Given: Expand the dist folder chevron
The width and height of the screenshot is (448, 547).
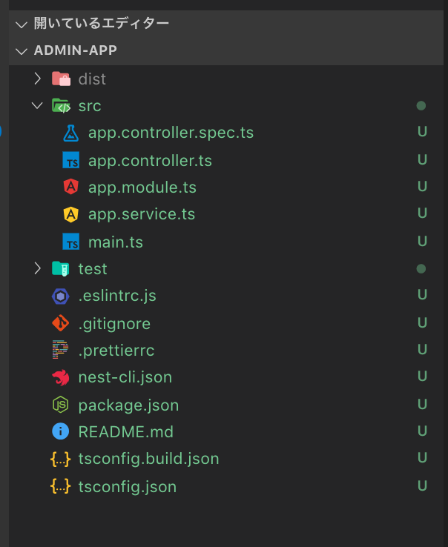Looking at the screenshot, I should [x=38, y=79].
